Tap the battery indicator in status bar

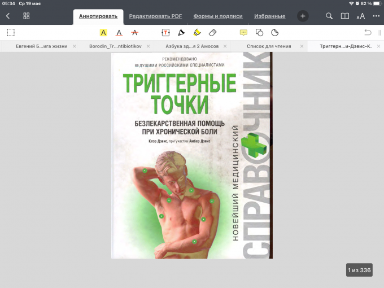point(378,3)
